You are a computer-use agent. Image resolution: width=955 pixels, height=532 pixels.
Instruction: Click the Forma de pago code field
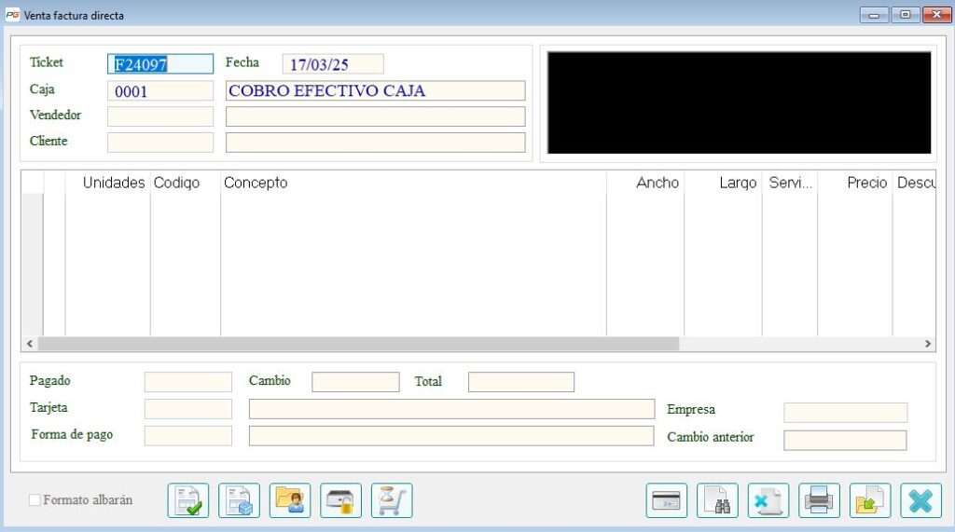point(188,436)
